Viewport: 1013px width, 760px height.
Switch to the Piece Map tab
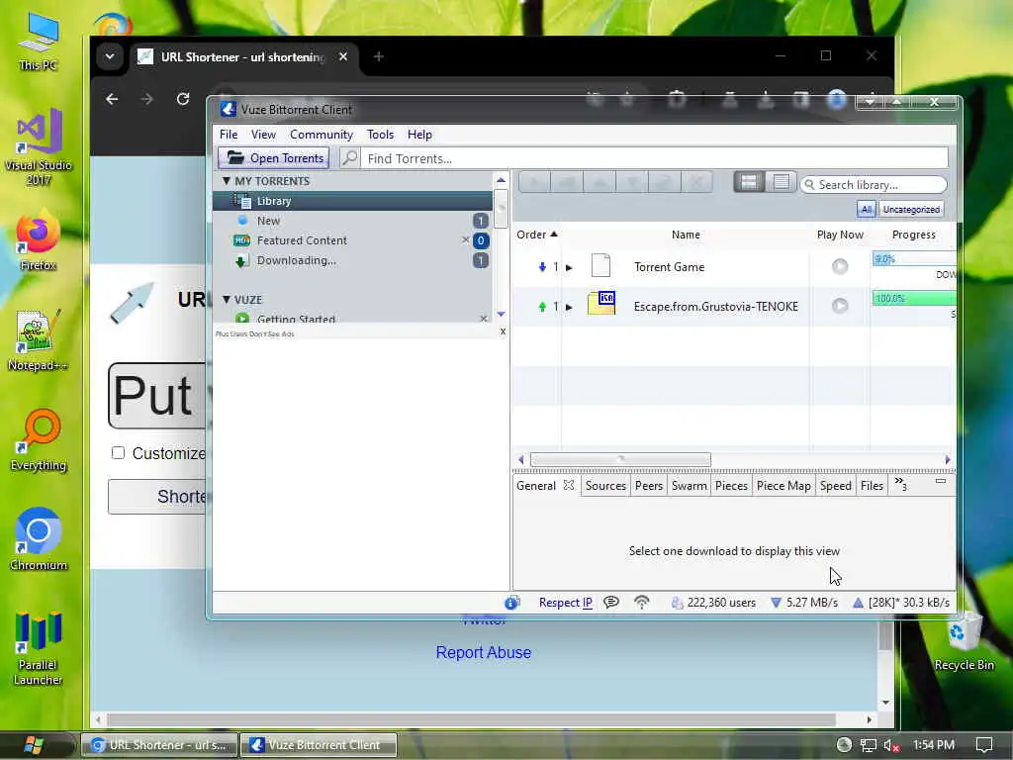pyautogui.click(x=783, y=485)
